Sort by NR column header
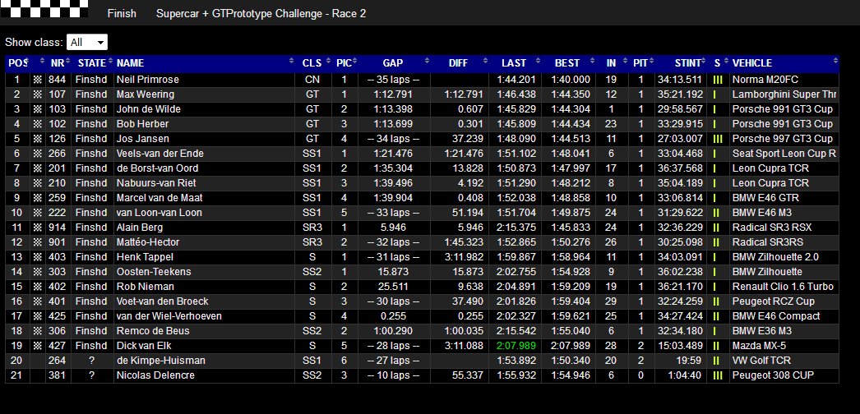The height and width of the screenshot is (414, 860). click(58, 63)
